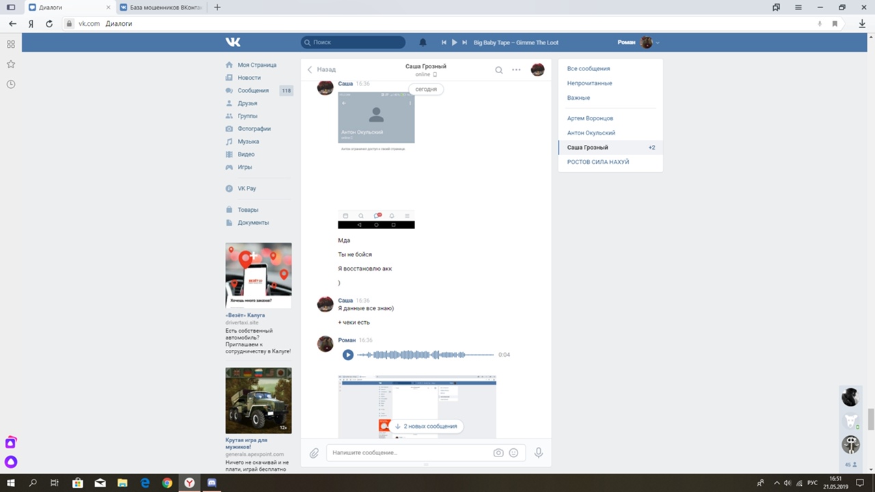The width and height of the screenshot is (875, 492).
Task: Seek within the voice message waveform
Action: click(x=425, y=355)
